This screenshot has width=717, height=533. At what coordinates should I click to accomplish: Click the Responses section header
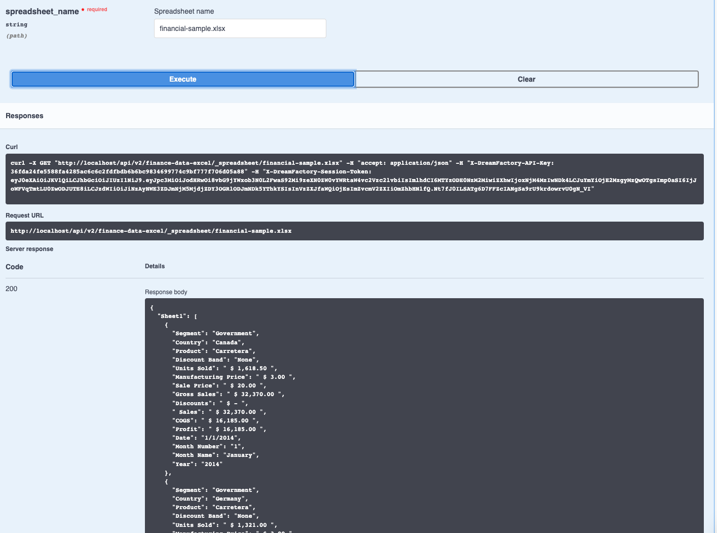pos(24,116)
